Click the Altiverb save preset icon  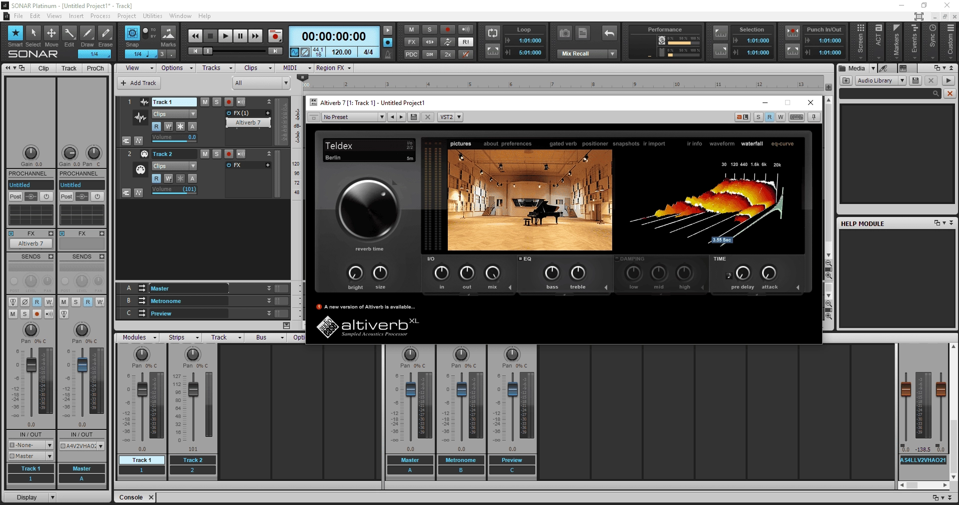[414, 117]
